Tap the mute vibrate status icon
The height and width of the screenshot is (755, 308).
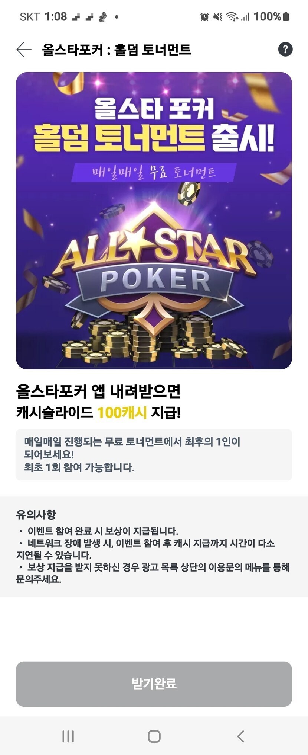pos(218,17)
